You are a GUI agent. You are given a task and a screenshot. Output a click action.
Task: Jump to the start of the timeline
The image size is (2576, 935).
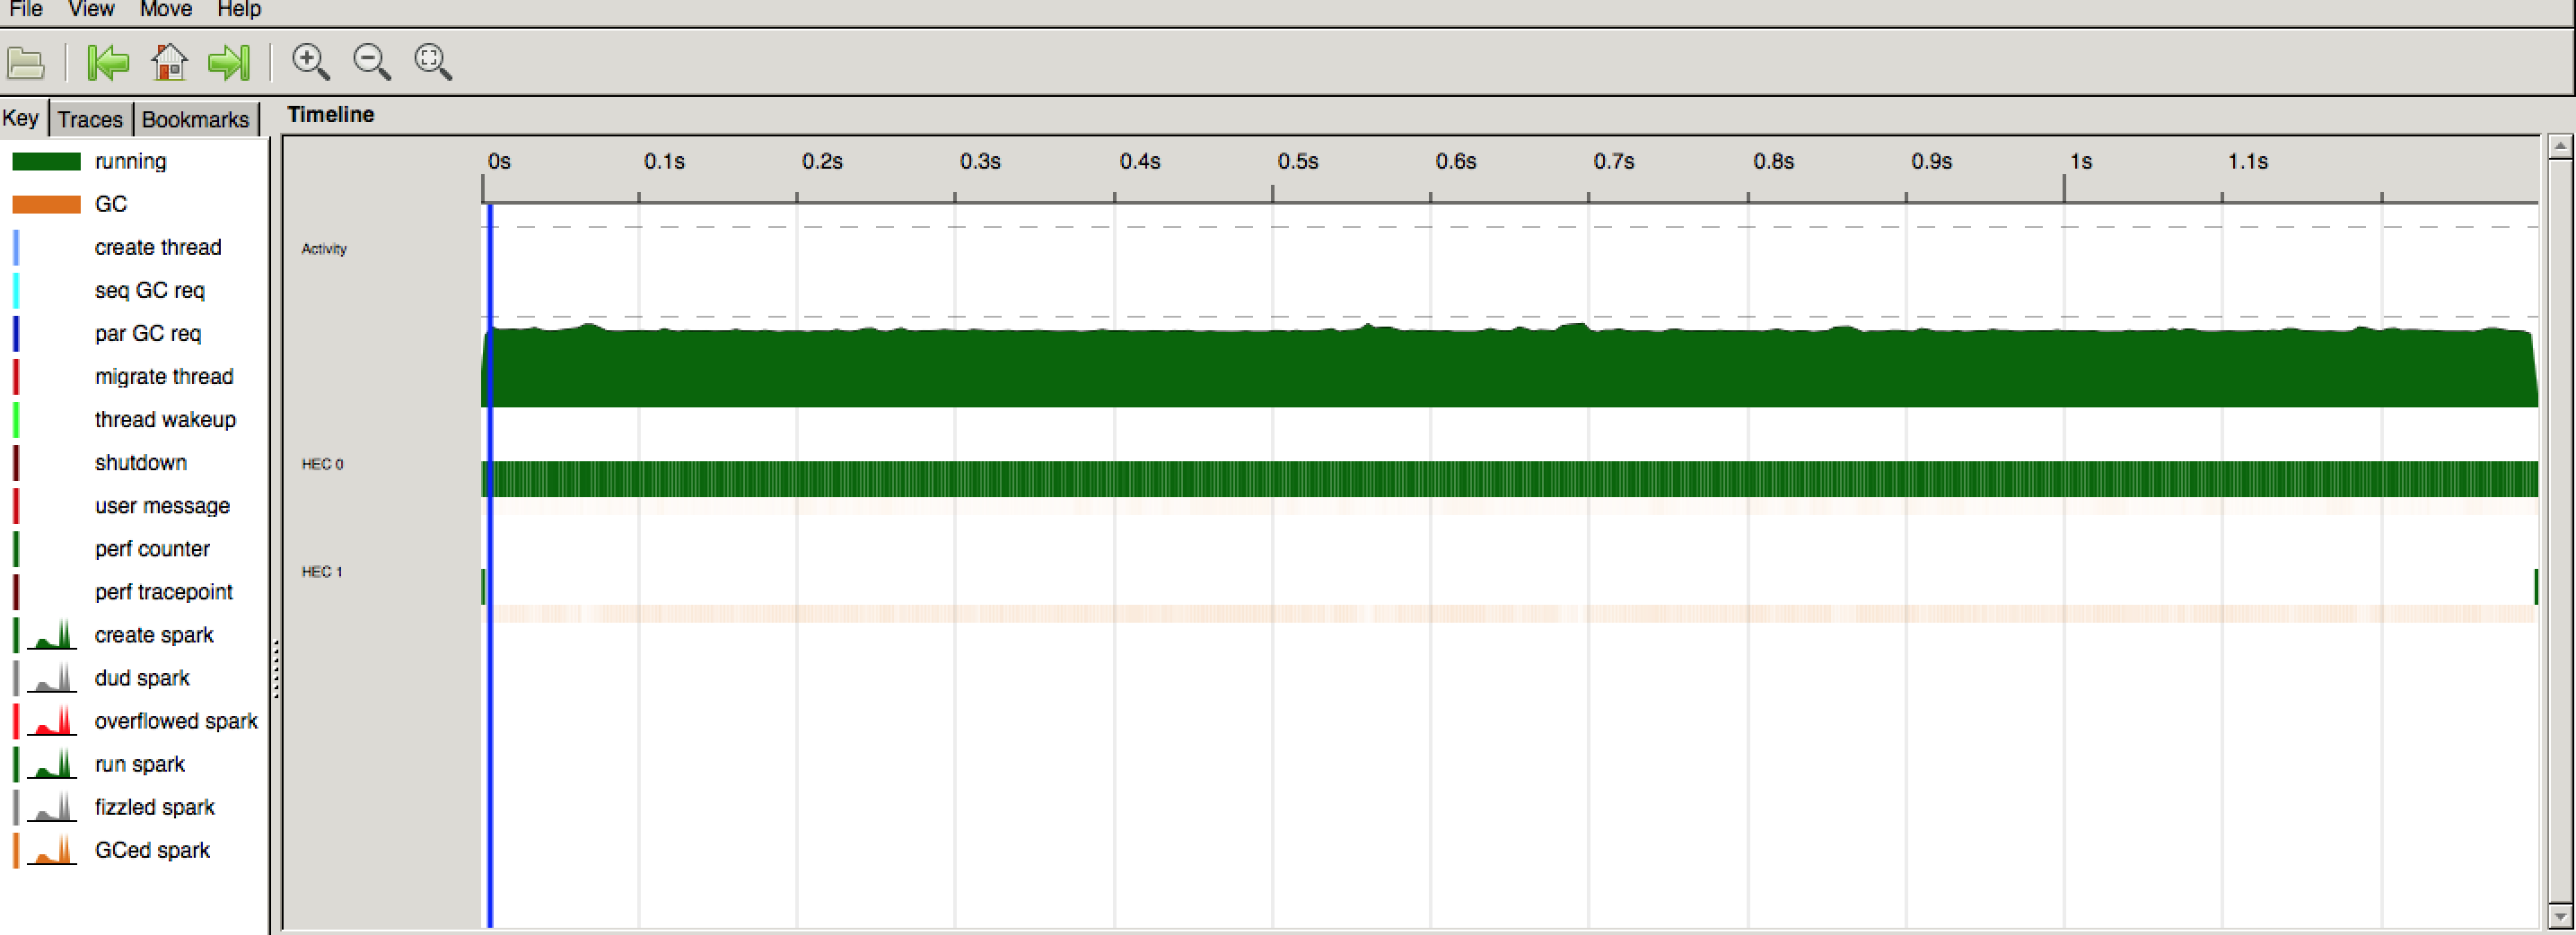click(x=108, y=62)
